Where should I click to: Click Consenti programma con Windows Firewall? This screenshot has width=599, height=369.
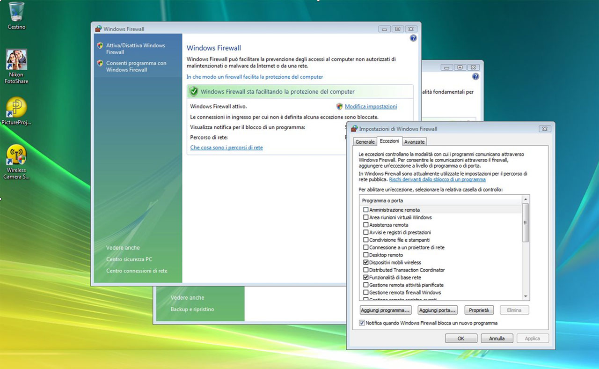point(136,66)
